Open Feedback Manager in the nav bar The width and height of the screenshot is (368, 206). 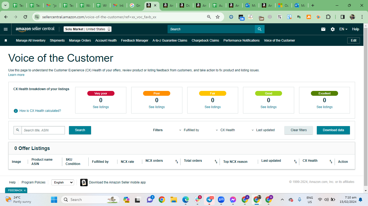point(135,41)
